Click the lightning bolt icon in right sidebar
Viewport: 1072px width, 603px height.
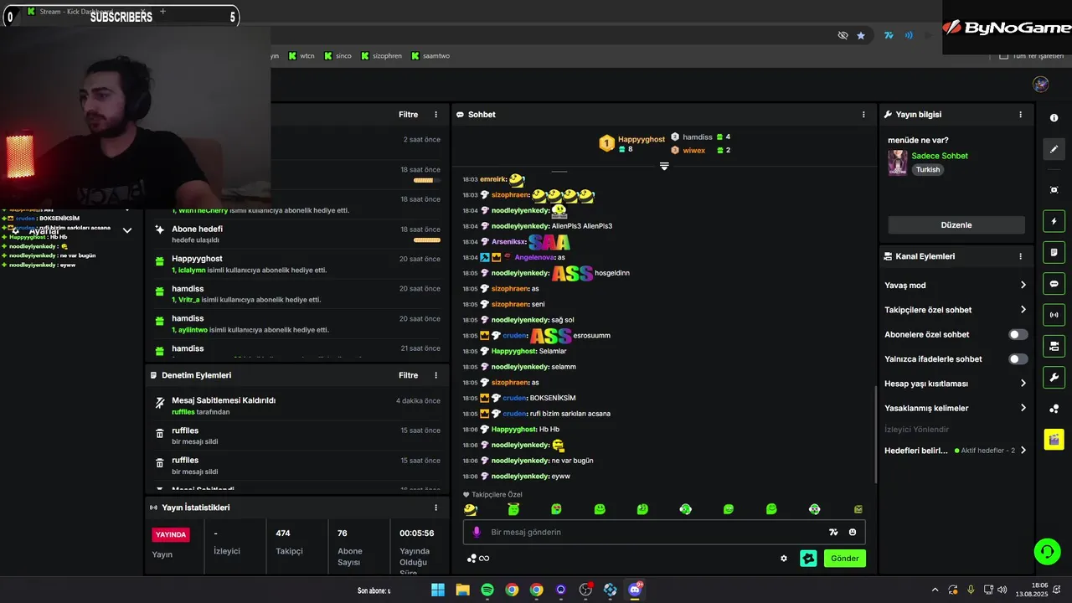[x=1054, y=221]
